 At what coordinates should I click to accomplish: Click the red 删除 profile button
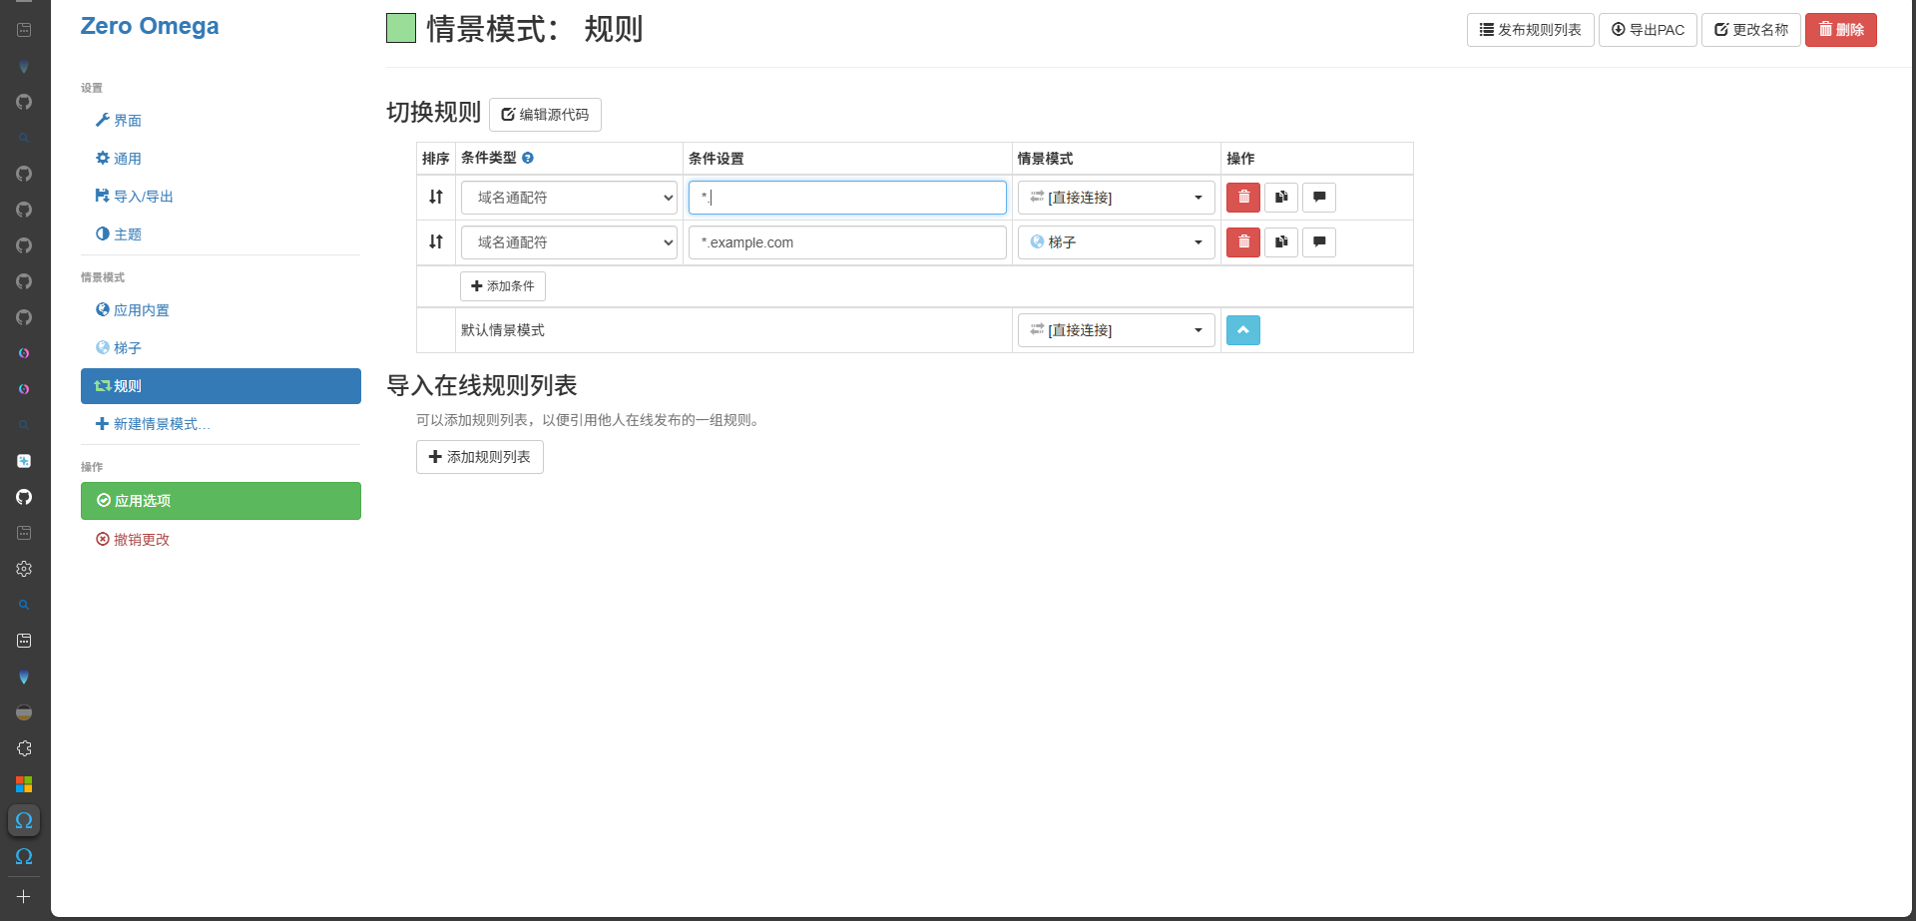(x=1840, y=30)
